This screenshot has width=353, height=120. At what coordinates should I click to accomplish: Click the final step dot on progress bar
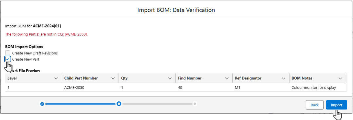195,104
